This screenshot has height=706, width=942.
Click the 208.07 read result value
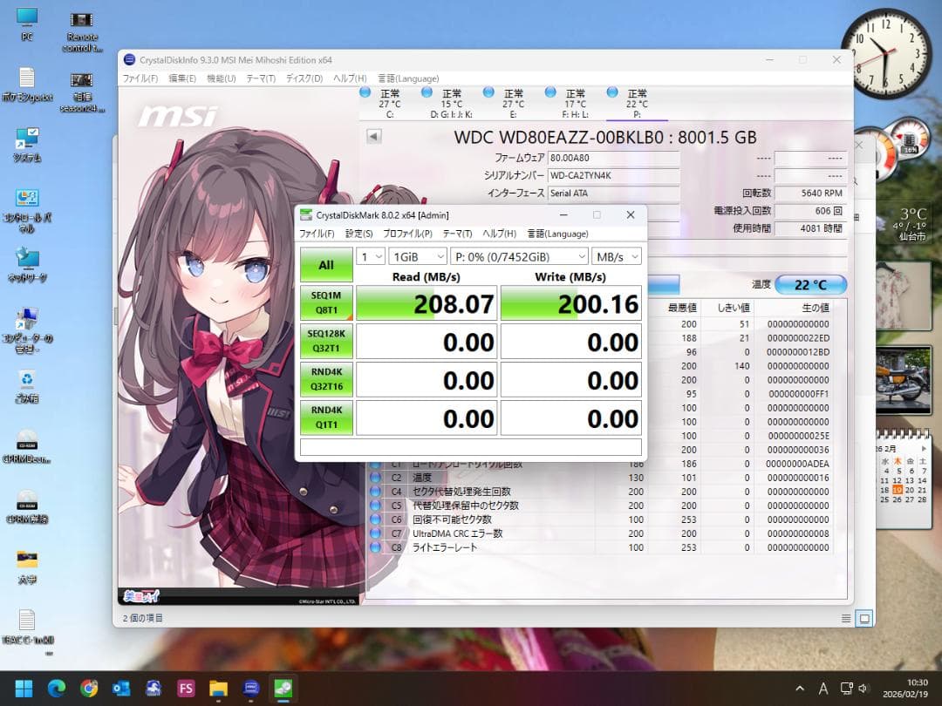pyautogui.click(x=427, y=303)
